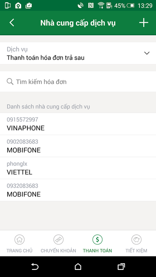The image size is (156, 277).
Task: Select MOBIFONE 0902083683 entry
Action: tap(78, 146)
